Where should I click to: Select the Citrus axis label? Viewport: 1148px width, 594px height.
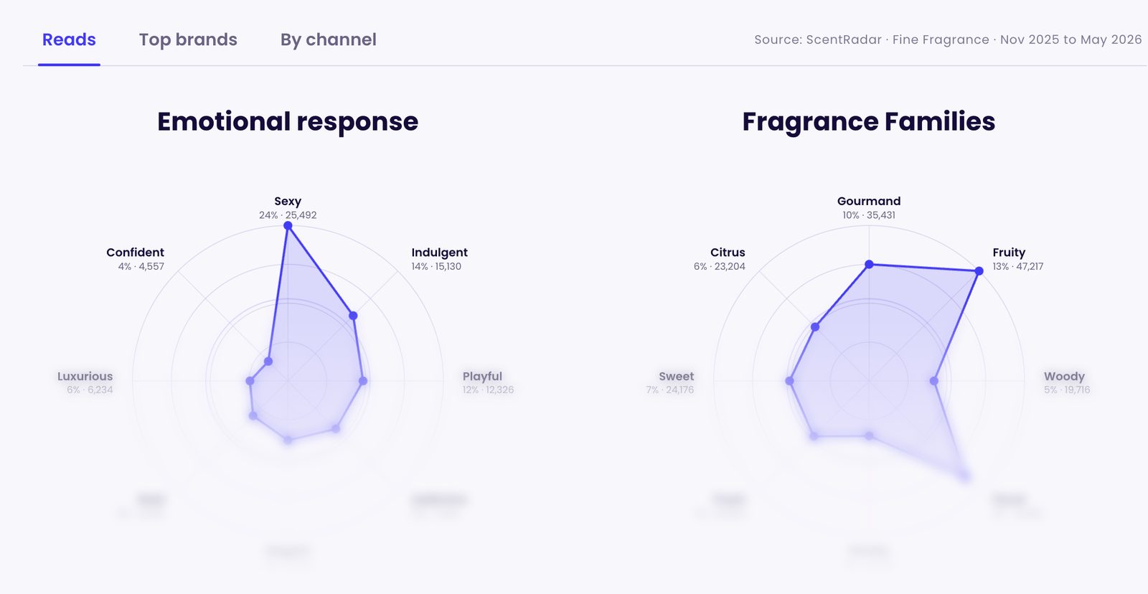[728, 253]
